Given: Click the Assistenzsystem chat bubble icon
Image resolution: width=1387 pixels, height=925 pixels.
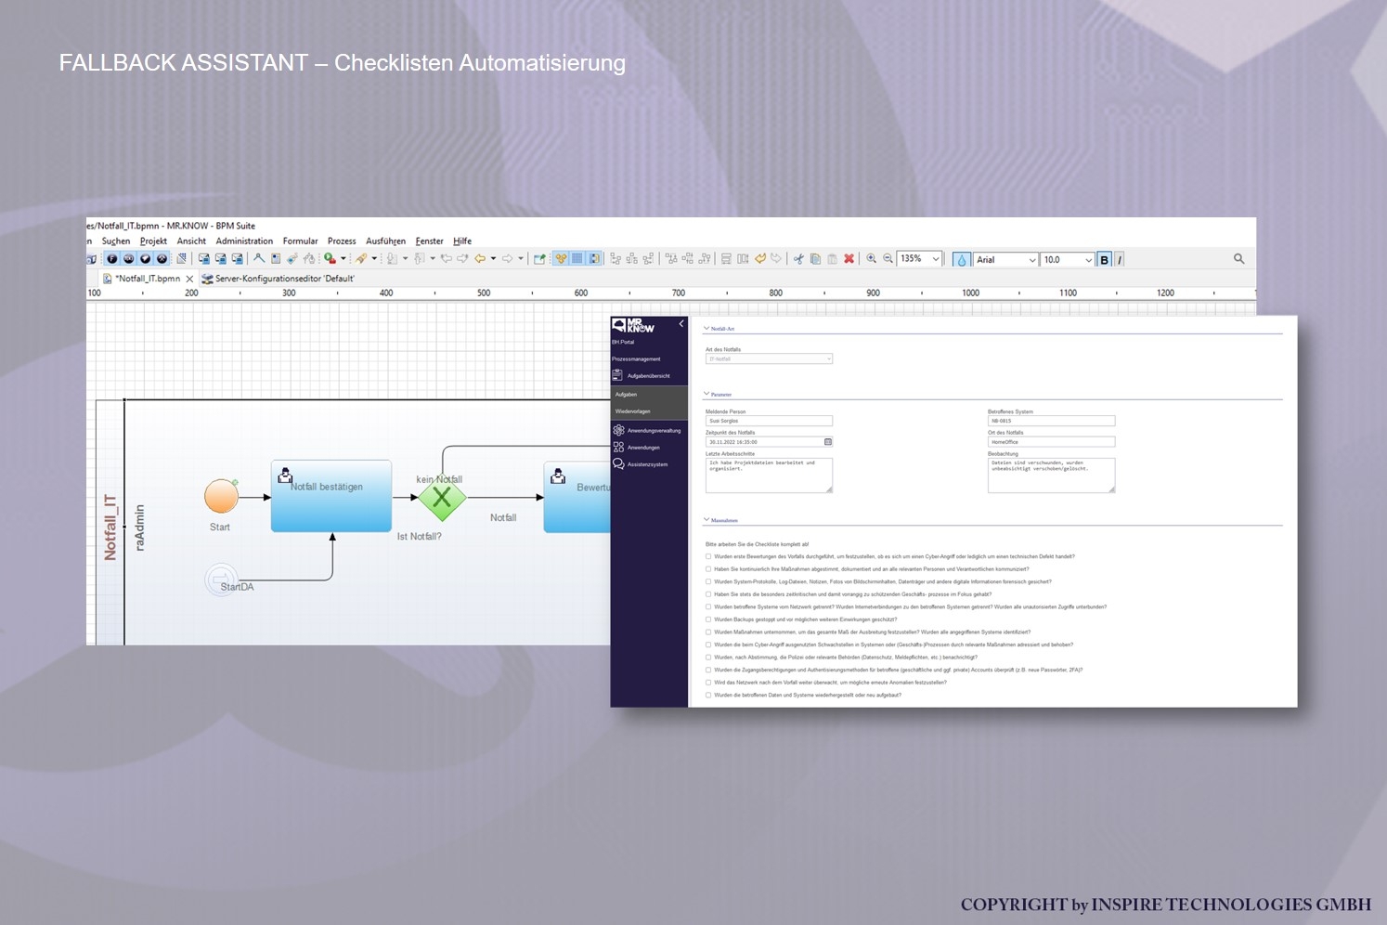Looking at the screenshot, I should [x=618, y=464].
